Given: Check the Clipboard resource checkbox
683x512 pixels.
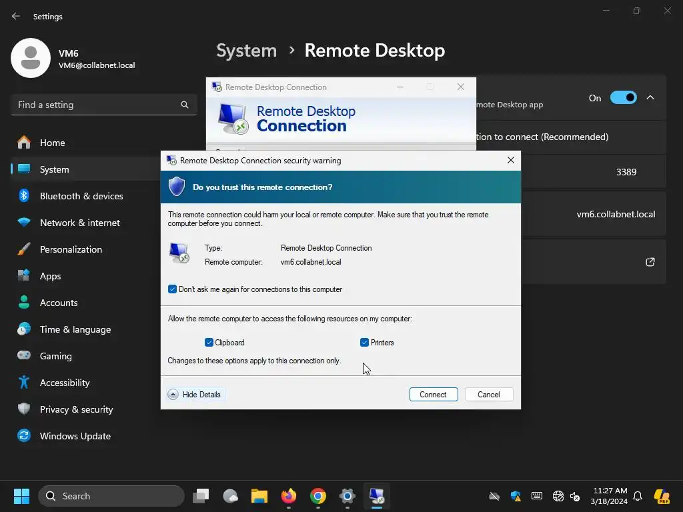Looking at the screenshot, I should [x=209, y=343].
